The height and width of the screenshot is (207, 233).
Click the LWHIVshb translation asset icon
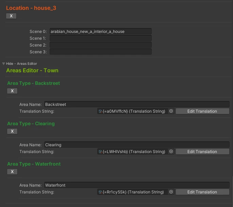click(x=100, y=152)
